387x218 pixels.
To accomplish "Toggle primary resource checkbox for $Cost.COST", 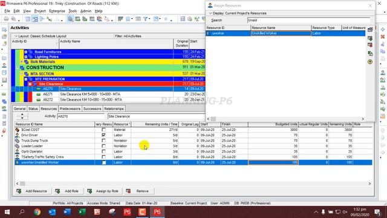I will tap(103, 130).
